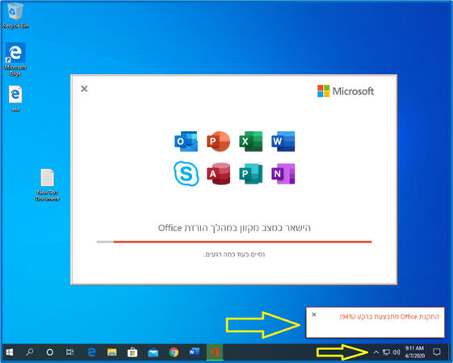The width and height of the screenshot is (453, 363).
Task: Select Microsoft Edge desktop shortcut
Action: point(15,60)
